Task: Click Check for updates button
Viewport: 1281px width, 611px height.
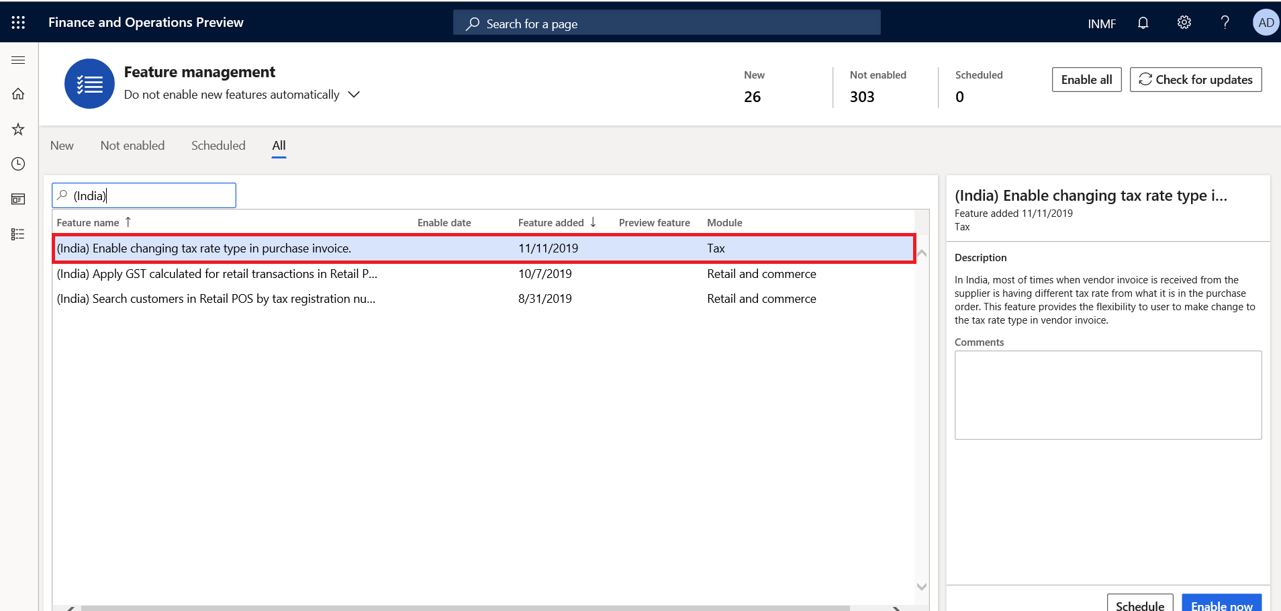Action: click(x=1196, y=80)
